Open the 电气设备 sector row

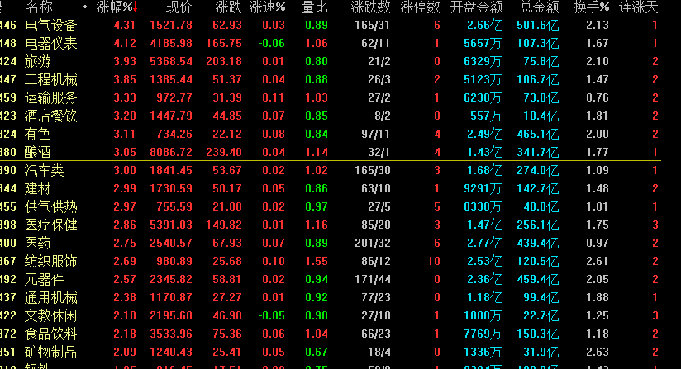click(x=51, y=26)
